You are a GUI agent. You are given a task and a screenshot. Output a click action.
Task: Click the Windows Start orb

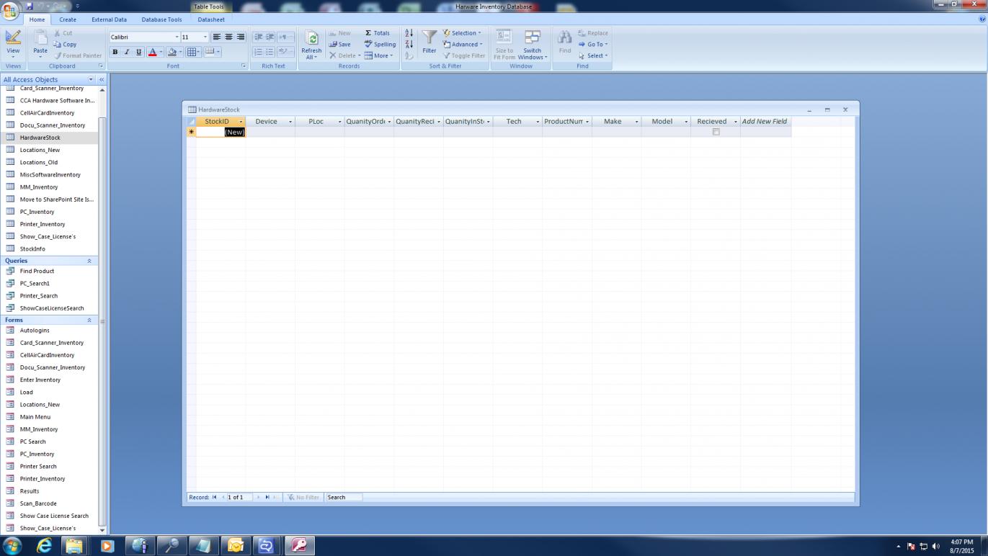click(x=12, y=546)
